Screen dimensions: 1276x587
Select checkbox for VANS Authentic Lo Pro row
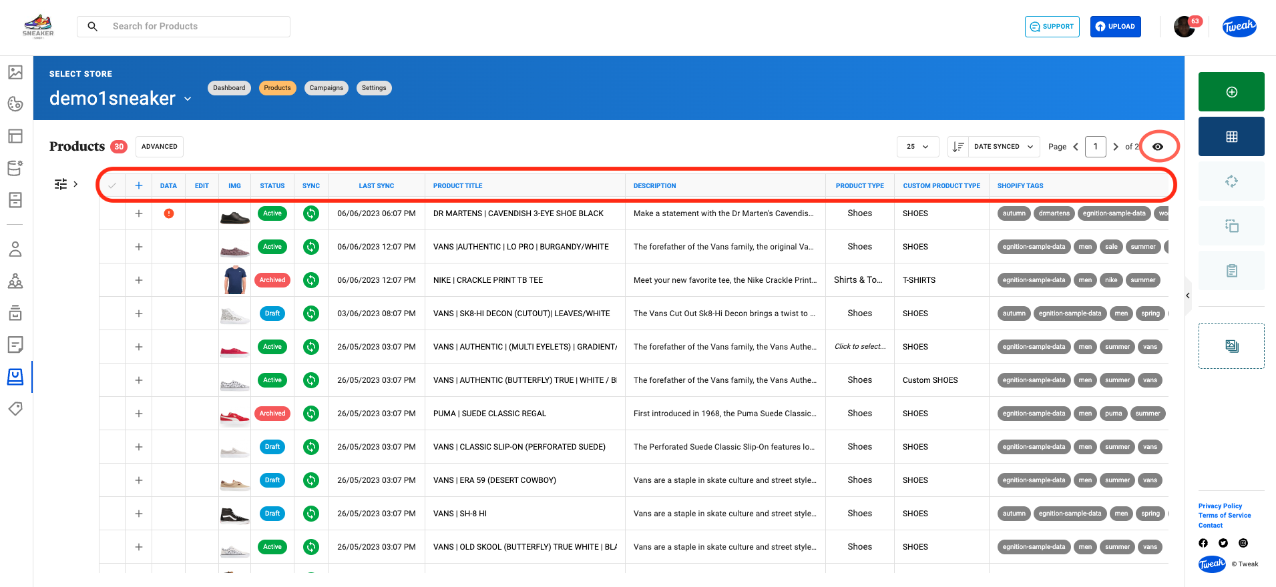pyautogui.click(x=112, y=247)
